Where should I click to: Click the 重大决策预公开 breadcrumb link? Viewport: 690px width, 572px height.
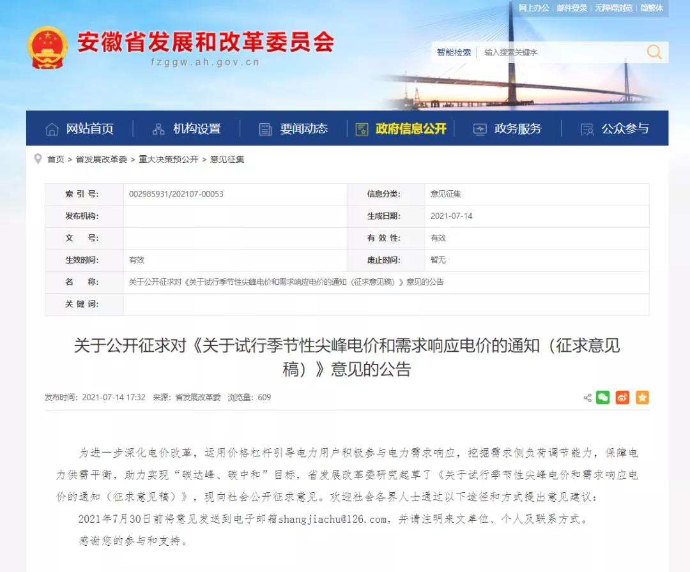[x=169, y=159]
